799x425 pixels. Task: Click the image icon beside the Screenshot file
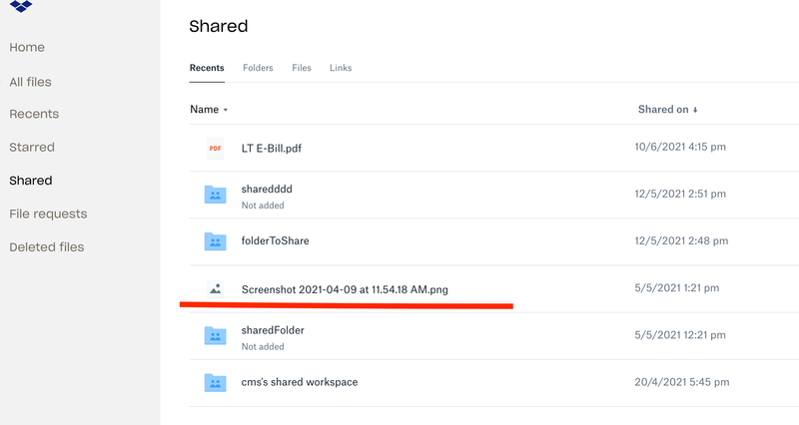tap(215, 289)
